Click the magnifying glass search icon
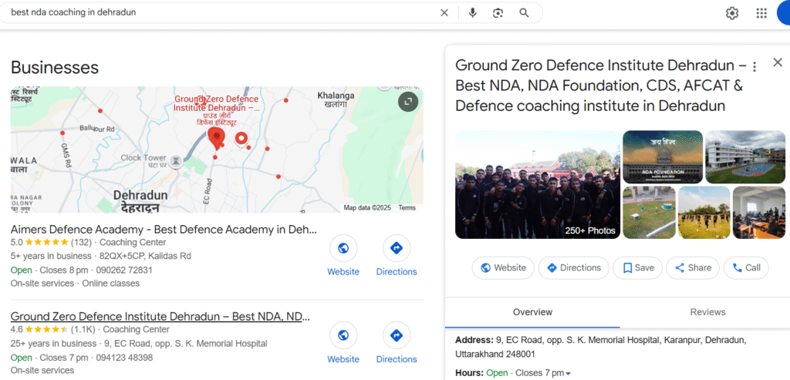Viewport: 790px width, 380px height. [x=524, y=12]
